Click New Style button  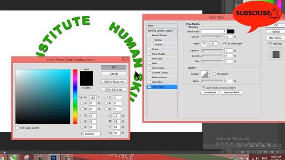pyautogui.click(x=276, y=38)
